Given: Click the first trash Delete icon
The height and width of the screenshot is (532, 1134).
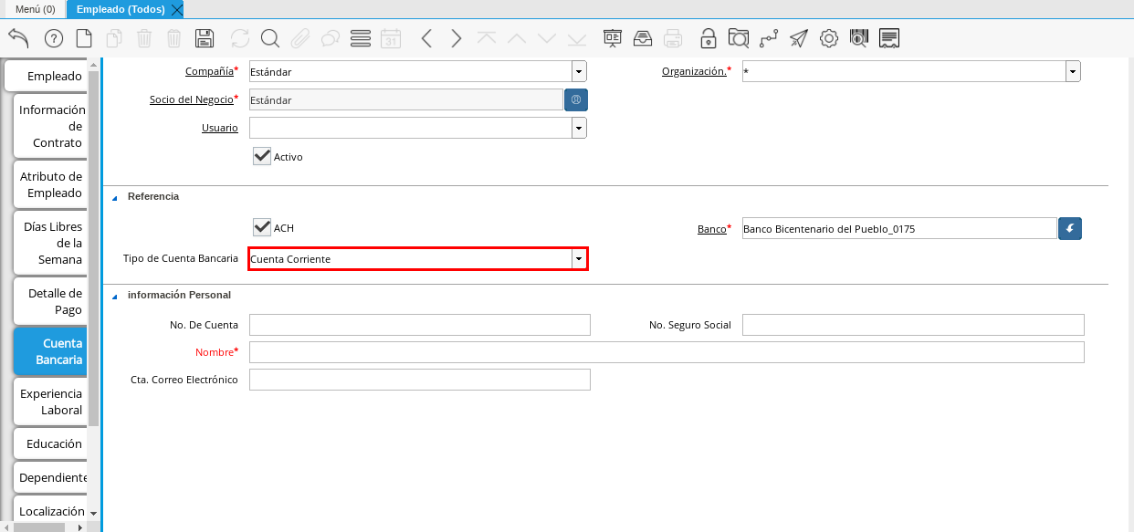Looking at the screenshot, I should pos(144,38).
